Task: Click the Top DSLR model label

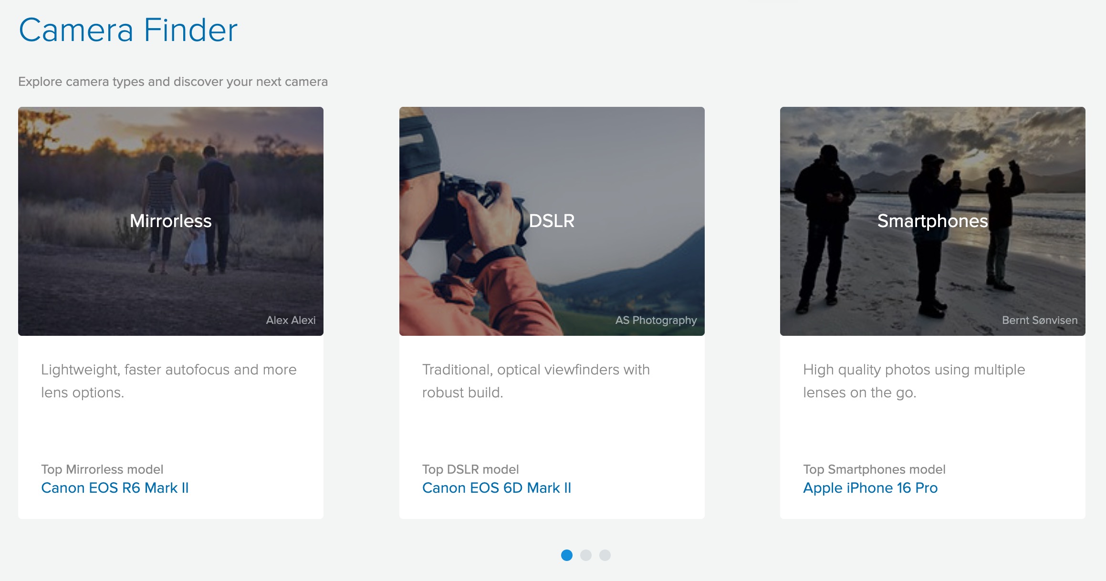Action: pos(470,469)
